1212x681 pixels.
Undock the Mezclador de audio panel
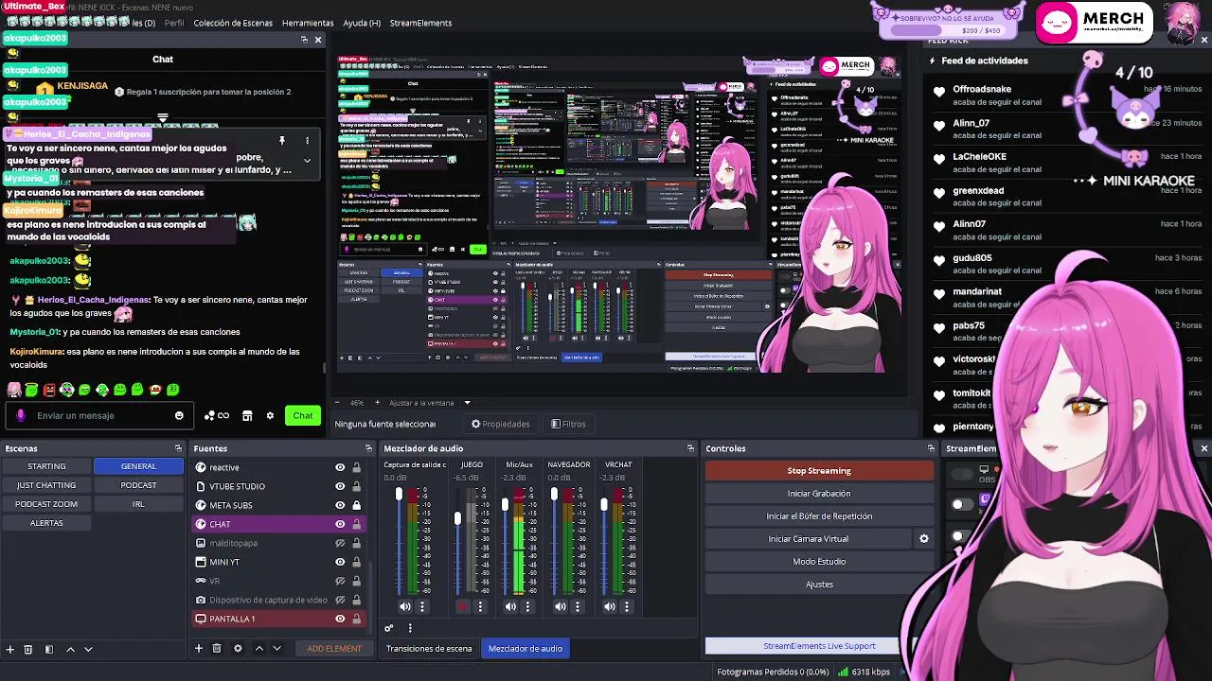point(690,448)
